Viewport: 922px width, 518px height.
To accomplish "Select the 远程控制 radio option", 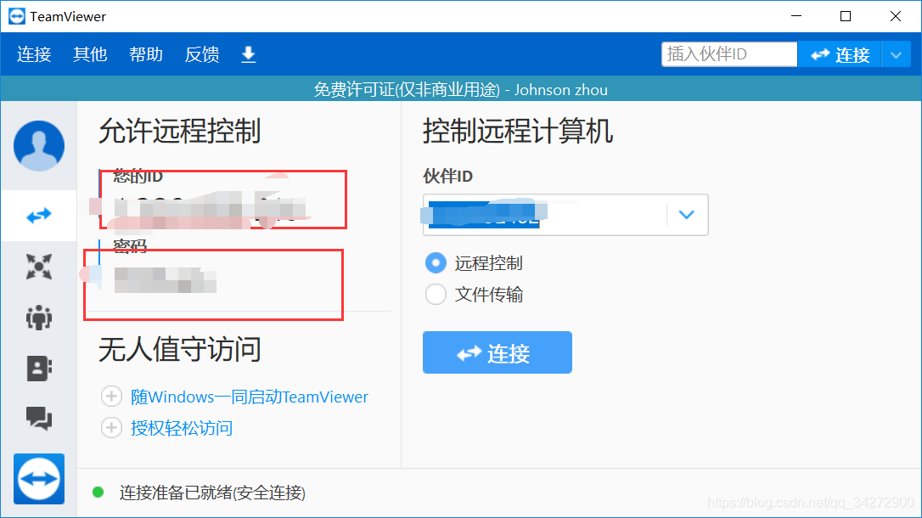I will click(x=436, y=263).
